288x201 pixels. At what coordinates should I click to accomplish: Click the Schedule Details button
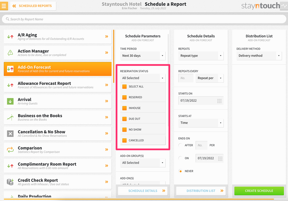tap(143, 191)
